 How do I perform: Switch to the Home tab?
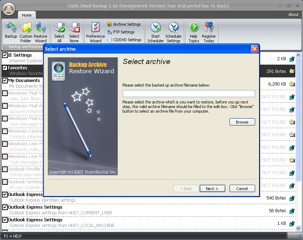click(x=27, y=15)
